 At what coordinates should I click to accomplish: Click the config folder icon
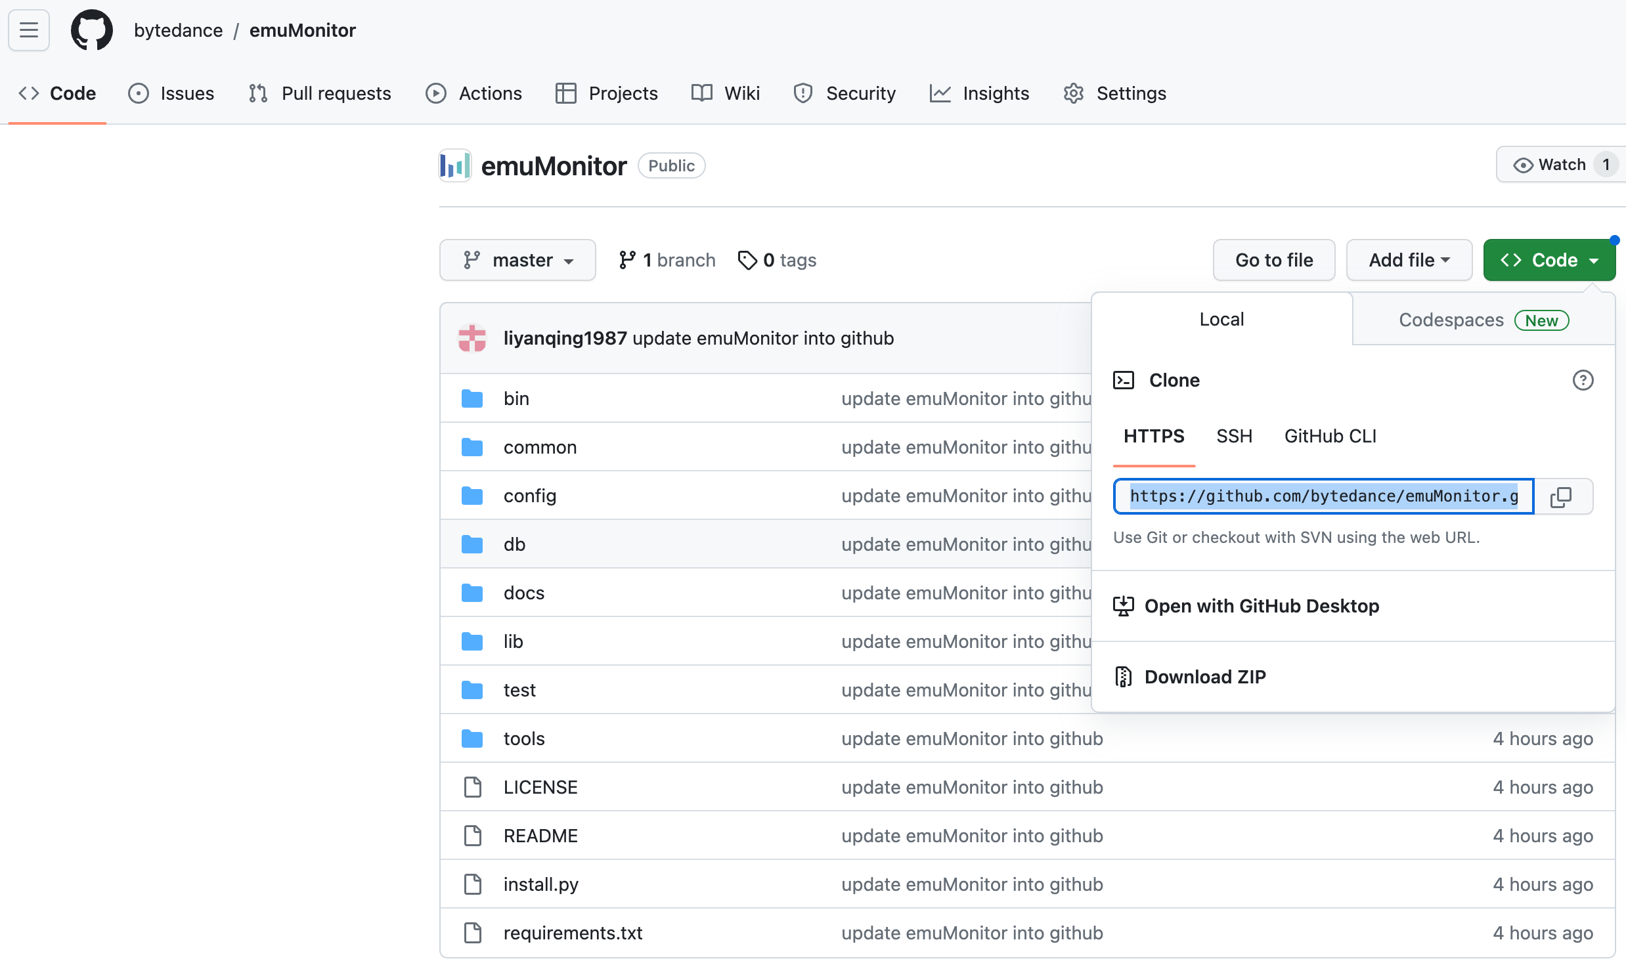coord(472,496)
